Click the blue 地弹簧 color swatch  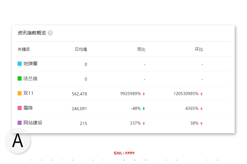pyautogui.click(x=19, y=64)
